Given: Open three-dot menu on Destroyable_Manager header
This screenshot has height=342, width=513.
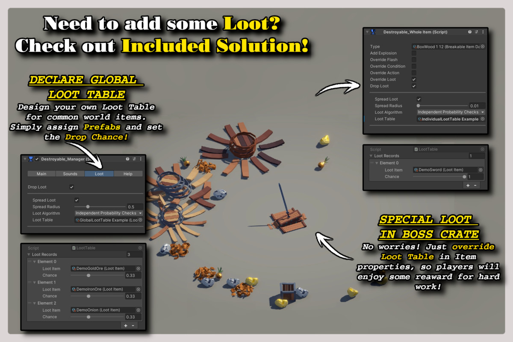Looking at the screenshot, I should point(141,159).
